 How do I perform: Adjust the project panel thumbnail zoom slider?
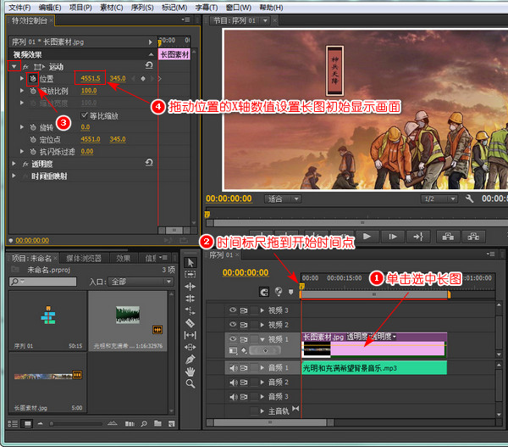[51, 423]
